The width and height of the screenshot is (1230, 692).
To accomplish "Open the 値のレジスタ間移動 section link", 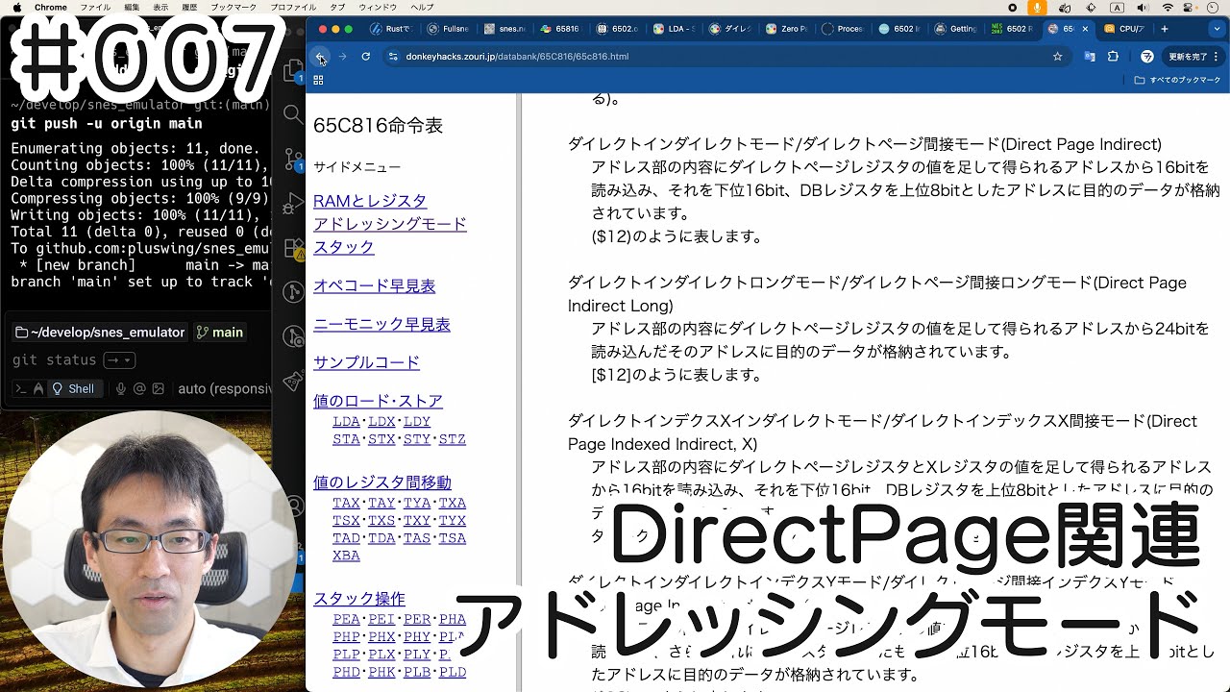I will pos(382,482).
